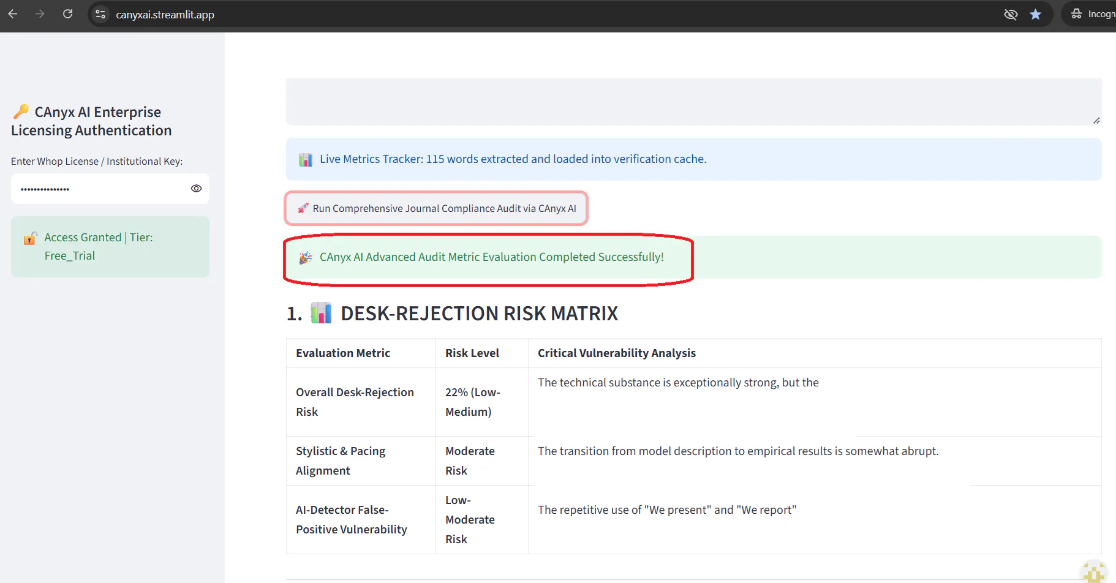This screenshot has height=583, width=1116.
Task: Open site information for canyxai.streamlit.app
Action: (x=101, y=14)
